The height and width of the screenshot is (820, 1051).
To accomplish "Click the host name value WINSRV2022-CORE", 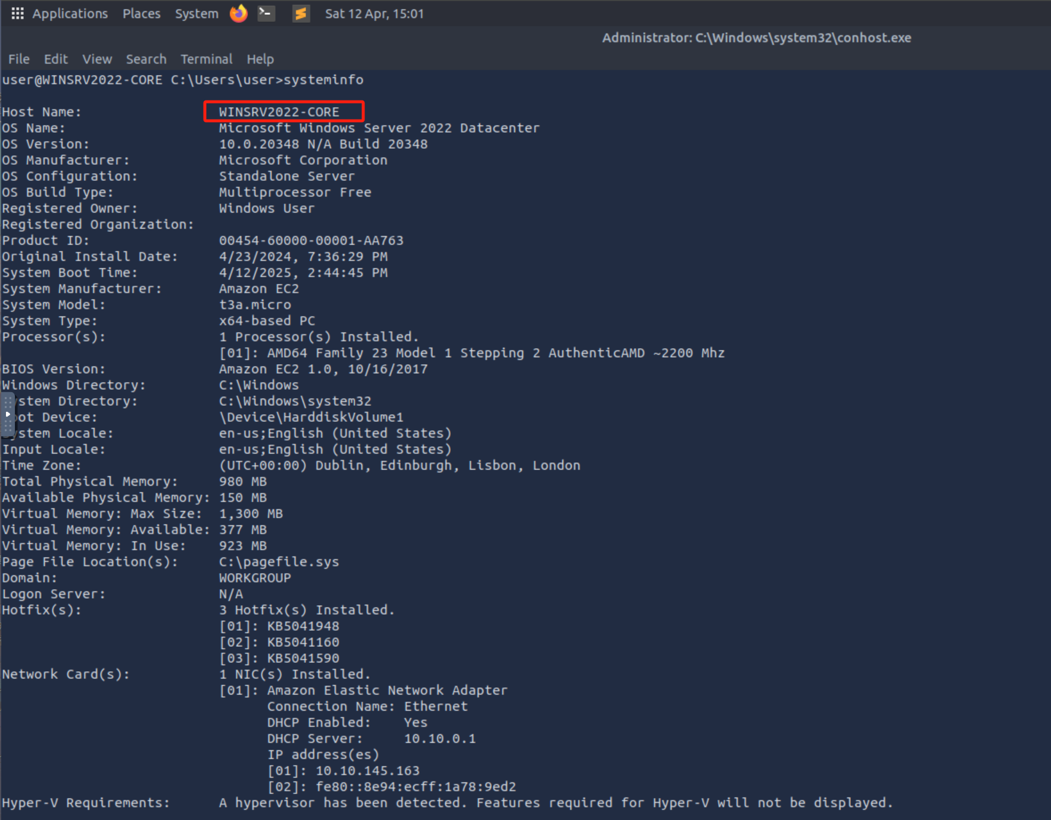I will point(279,112).
